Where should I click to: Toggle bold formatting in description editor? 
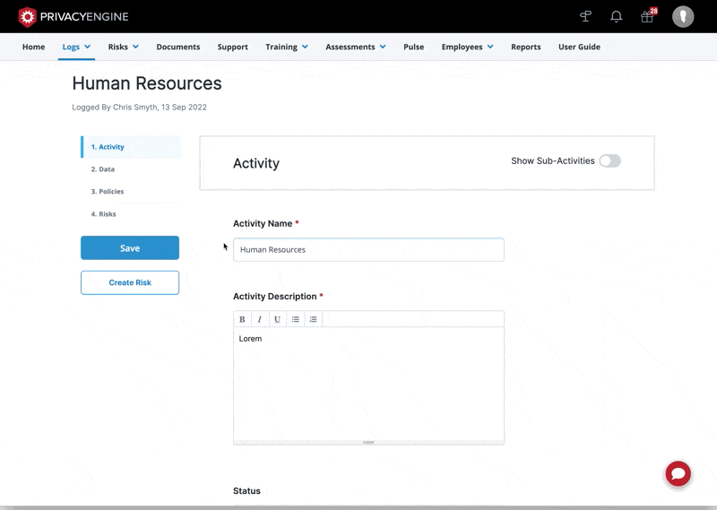tap(242, 319)
